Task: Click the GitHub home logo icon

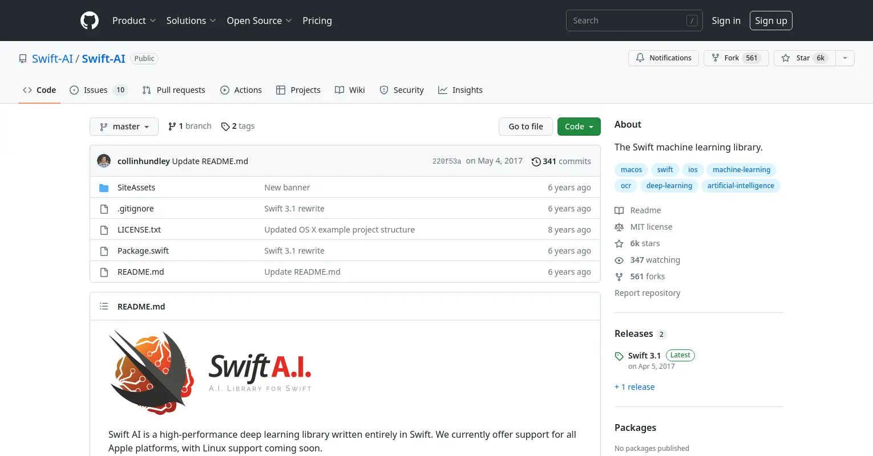Action: [x=89, y=21]
